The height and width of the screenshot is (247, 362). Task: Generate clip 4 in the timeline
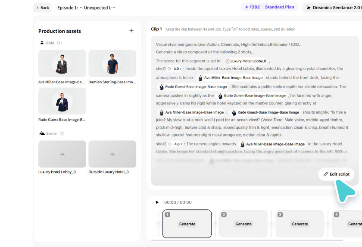[355, 224]
